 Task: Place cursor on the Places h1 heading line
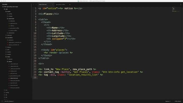49,14
